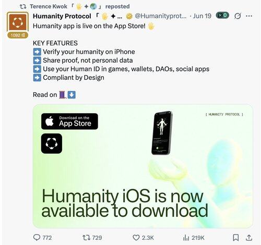The image size is (261, 245).
Task: Click Download on the App Store badge
Action: pyautogui.click(x=69, y=121)
